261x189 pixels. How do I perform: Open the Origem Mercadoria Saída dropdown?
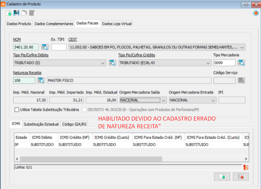[x=163, y=100]
